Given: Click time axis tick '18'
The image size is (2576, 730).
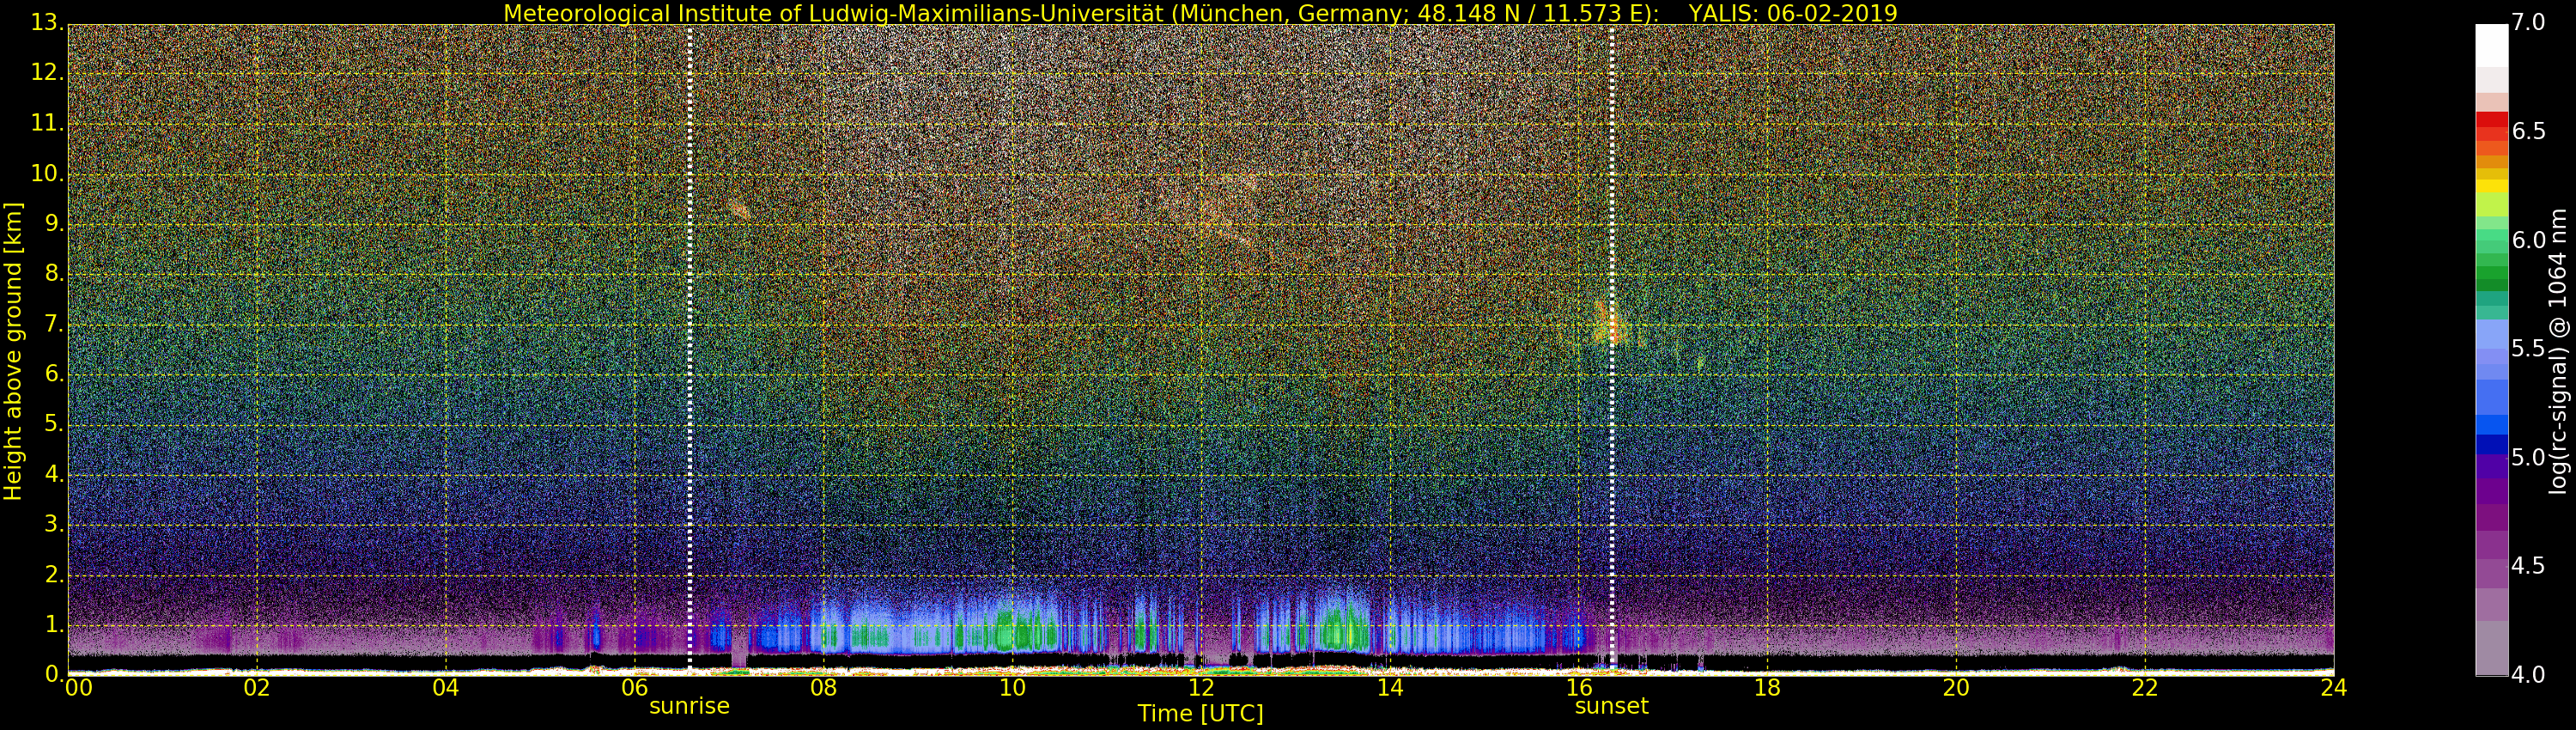Looking at the screenshot, I should point(1768,688).
